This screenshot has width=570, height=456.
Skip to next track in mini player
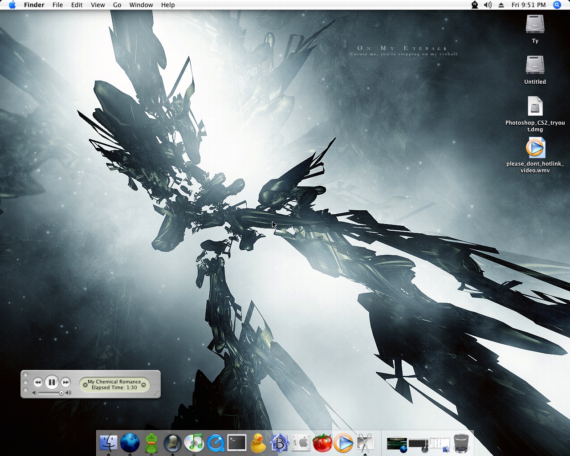(65, 382)
